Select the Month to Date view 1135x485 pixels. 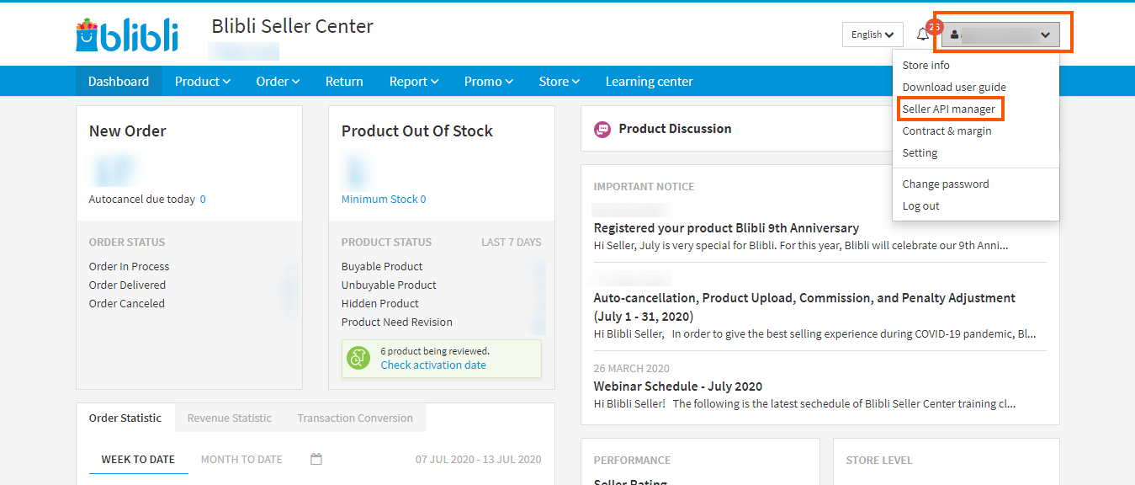pos(241,460)
